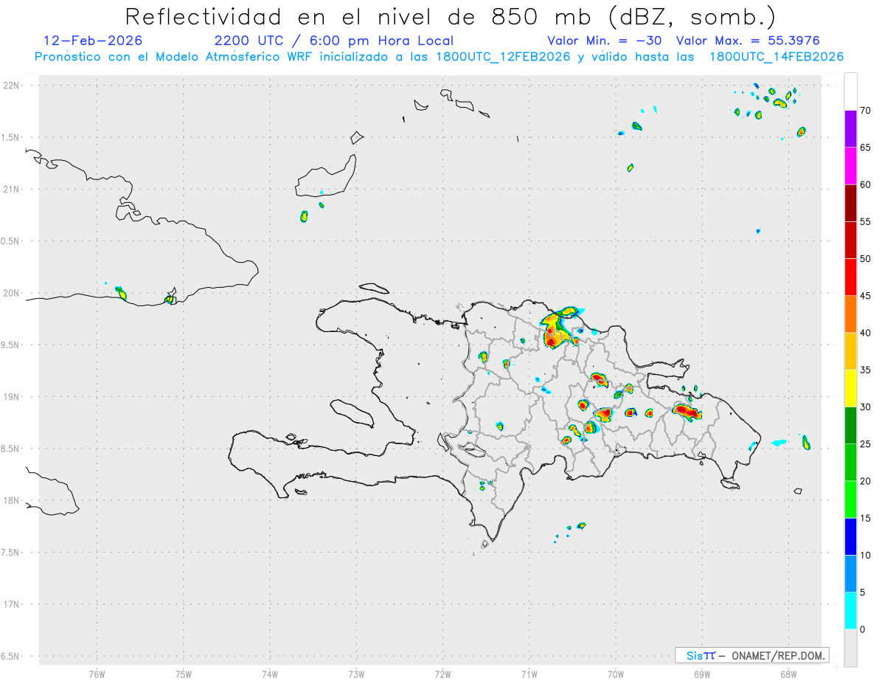Click the '76W' longitude label
Screen dimensions: 885x684
tap(97, 674)
